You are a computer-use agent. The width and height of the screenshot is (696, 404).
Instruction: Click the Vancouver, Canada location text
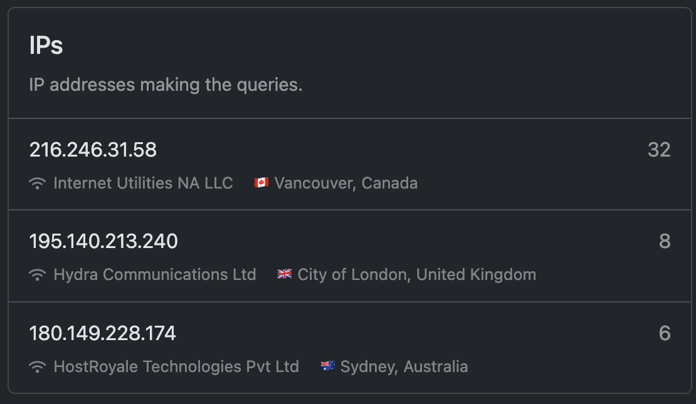pyautogui.click(x=345, y=183)
